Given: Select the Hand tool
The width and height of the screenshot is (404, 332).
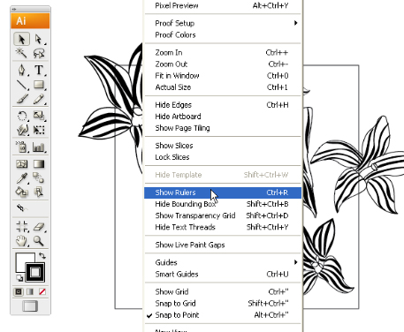Looking at the screenshot, I should (22, 241).
